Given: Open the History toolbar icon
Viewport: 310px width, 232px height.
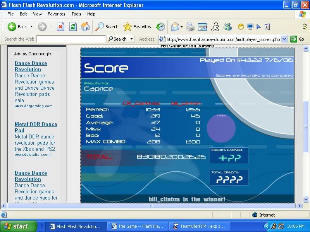Looking at the screenshot, I should [160, 27].
